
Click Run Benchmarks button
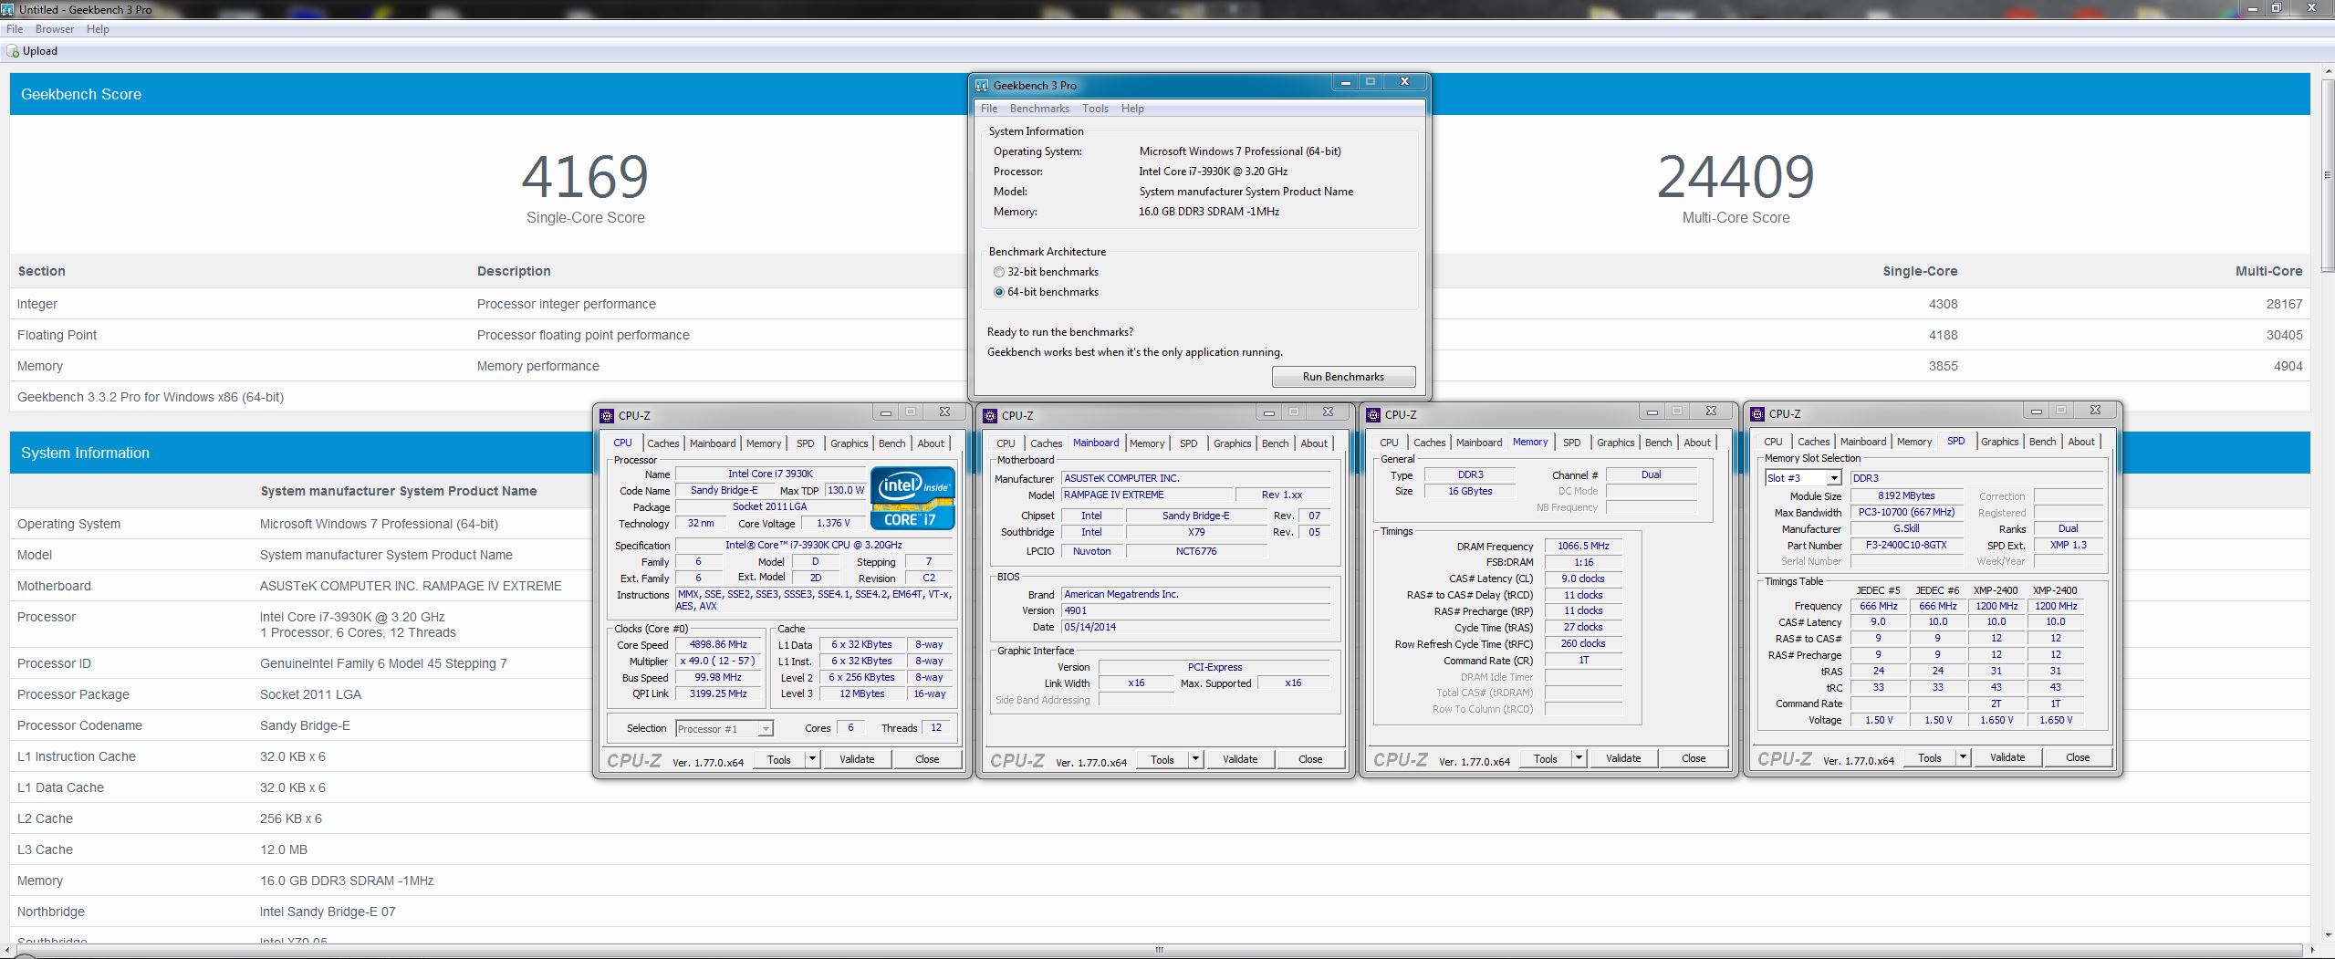click(x=1343, y=377)
